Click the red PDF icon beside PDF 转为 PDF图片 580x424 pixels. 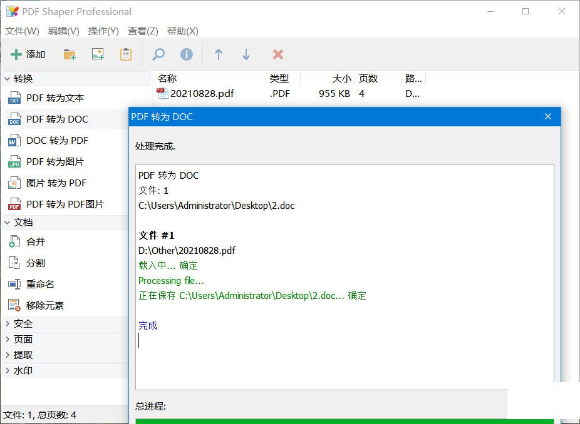(14, 204)
